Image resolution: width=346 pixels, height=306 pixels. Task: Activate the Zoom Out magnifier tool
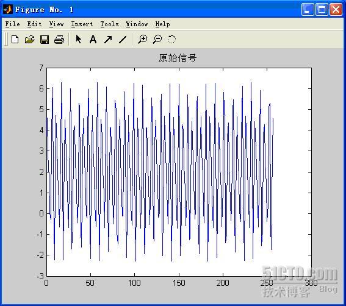click(x=157, y=40)
